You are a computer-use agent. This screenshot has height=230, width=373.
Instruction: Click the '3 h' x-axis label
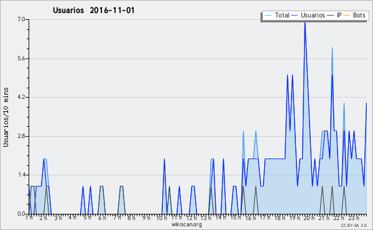[x=58, y=218]
